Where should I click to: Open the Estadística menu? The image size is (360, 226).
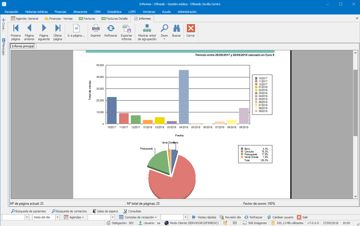click(114, 12)
